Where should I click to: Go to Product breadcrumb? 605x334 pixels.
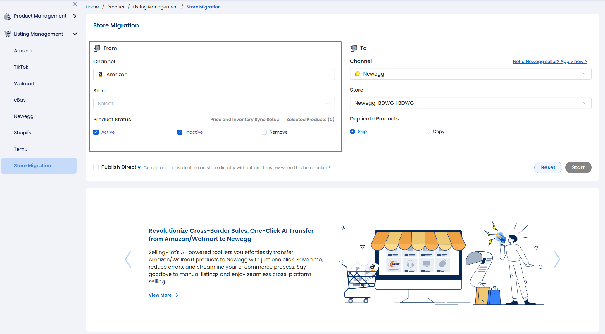[x=116, y=7]
